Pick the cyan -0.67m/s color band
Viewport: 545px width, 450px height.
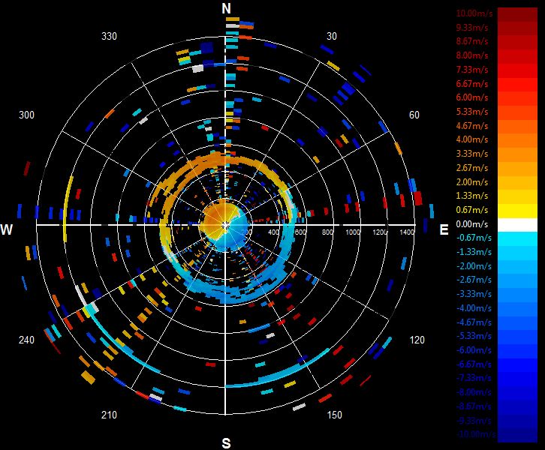tap(517, 238)
